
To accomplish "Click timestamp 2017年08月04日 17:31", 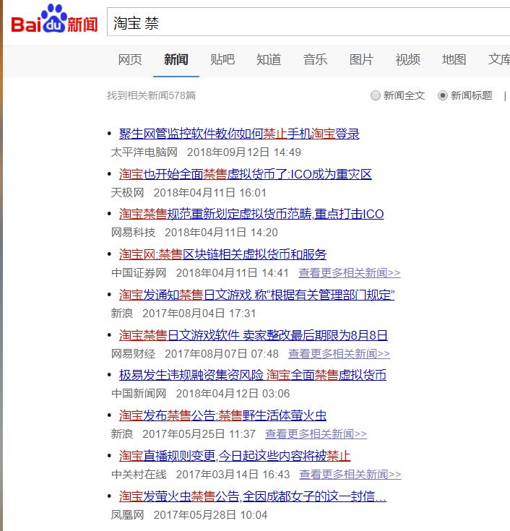I will (x=199, y=314).
